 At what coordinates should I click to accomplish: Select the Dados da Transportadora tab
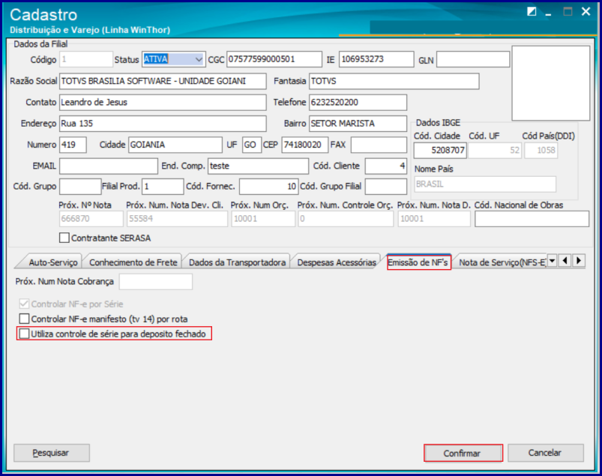[237, 262]
